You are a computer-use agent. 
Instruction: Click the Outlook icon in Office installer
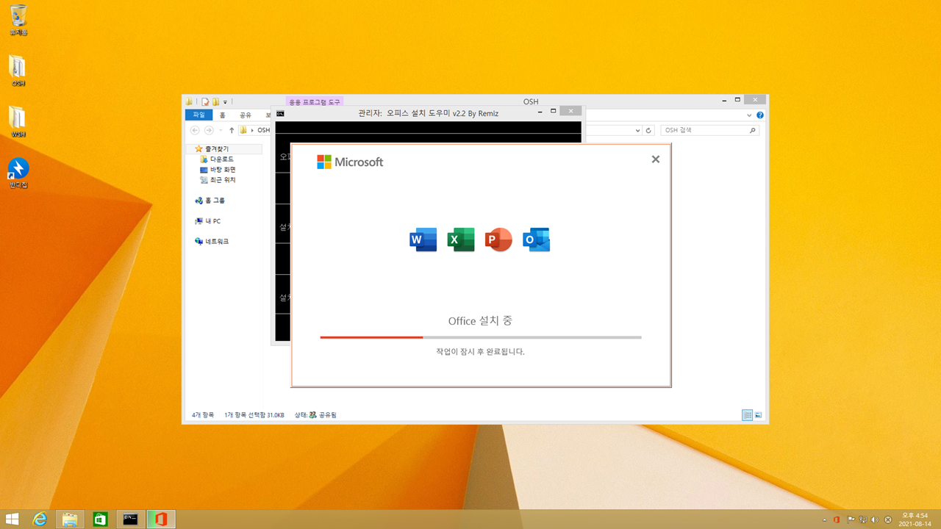tap(537, 240)
